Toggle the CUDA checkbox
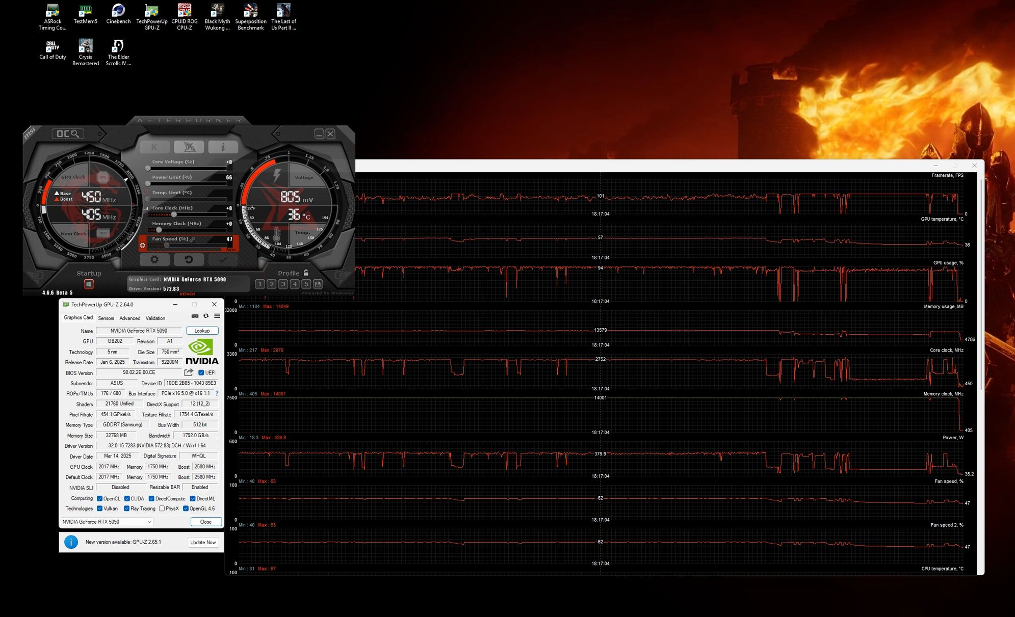 coord(127,498)
